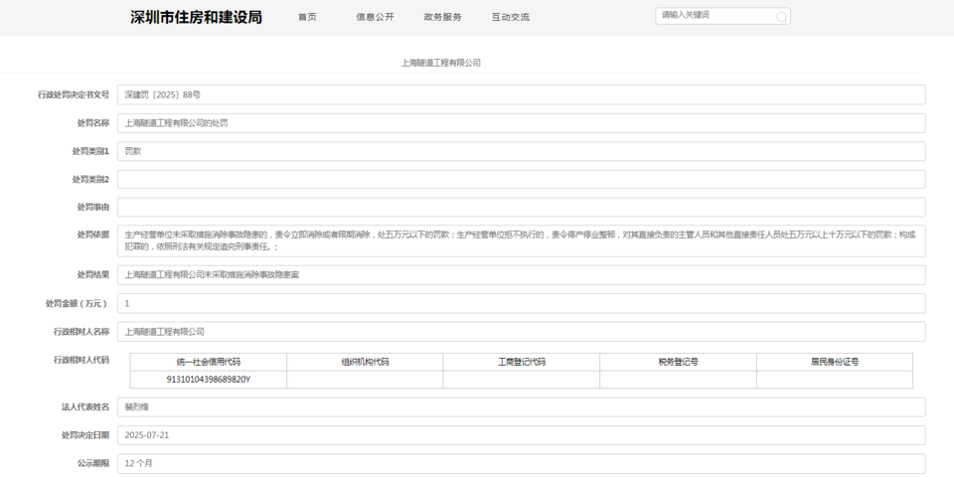Click the 处罚决定日期 field showing 2025-07-21
Screen dimensions: 954x477
(x=522, y=435)
